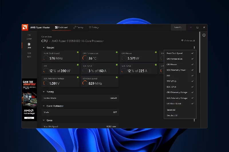Click the processor name heading text
The height and width of the screenshot is (152, 229).
[78, 41]
